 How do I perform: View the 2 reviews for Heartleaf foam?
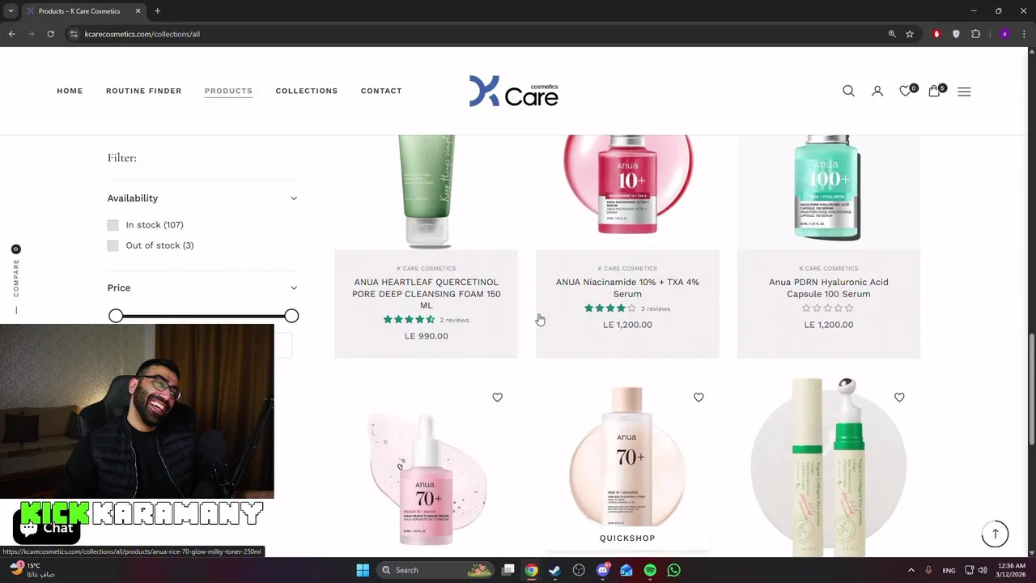(x=454, y=320)
